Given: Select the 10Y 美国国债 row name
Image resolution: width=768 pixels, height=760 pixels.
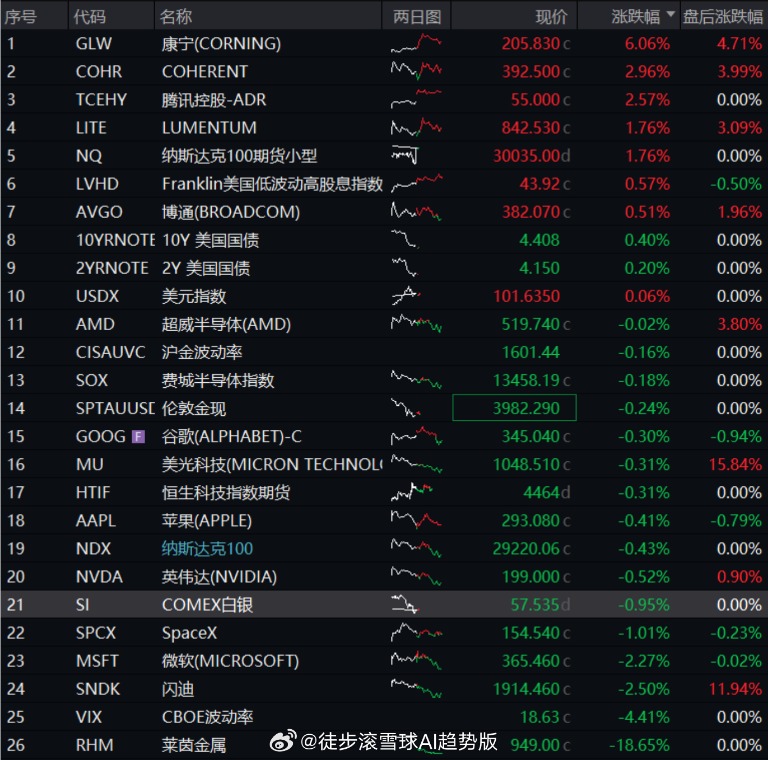Looking at the screenshot, I should point(211,240).
